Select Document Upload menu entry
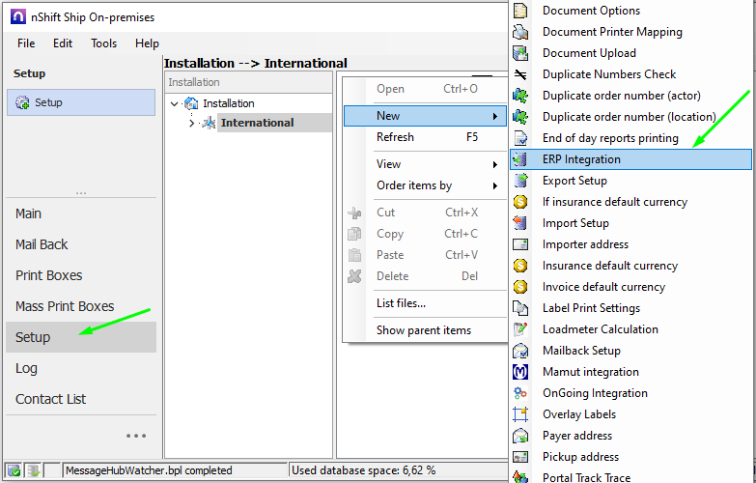This screenshot has height=483, width=756. pos(630,53)
